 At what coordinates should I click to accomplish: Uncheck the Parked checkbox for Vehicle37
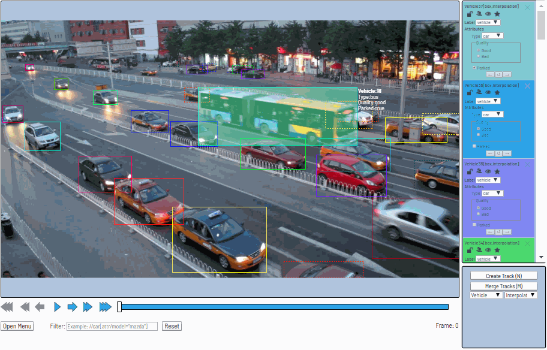tap(474, 67)
